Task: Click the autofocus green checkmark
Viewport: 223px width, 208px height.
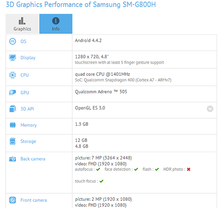Action: 98,169
